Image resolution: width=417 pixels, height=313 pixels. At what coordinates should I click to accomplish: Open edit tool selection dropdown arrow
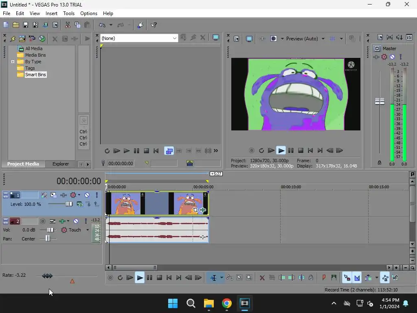pos(221,278)
